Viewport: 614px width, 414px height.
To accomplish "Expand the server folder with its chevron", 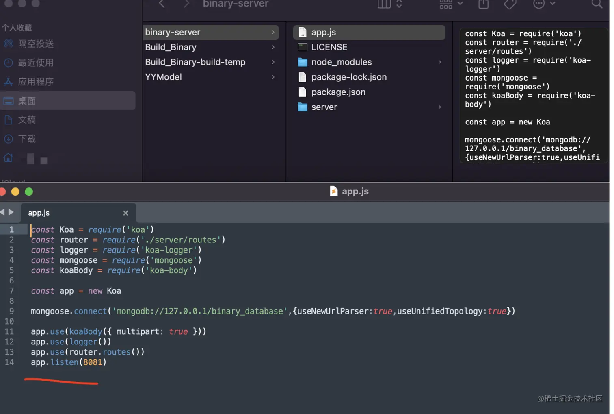I will coord(439,107).
